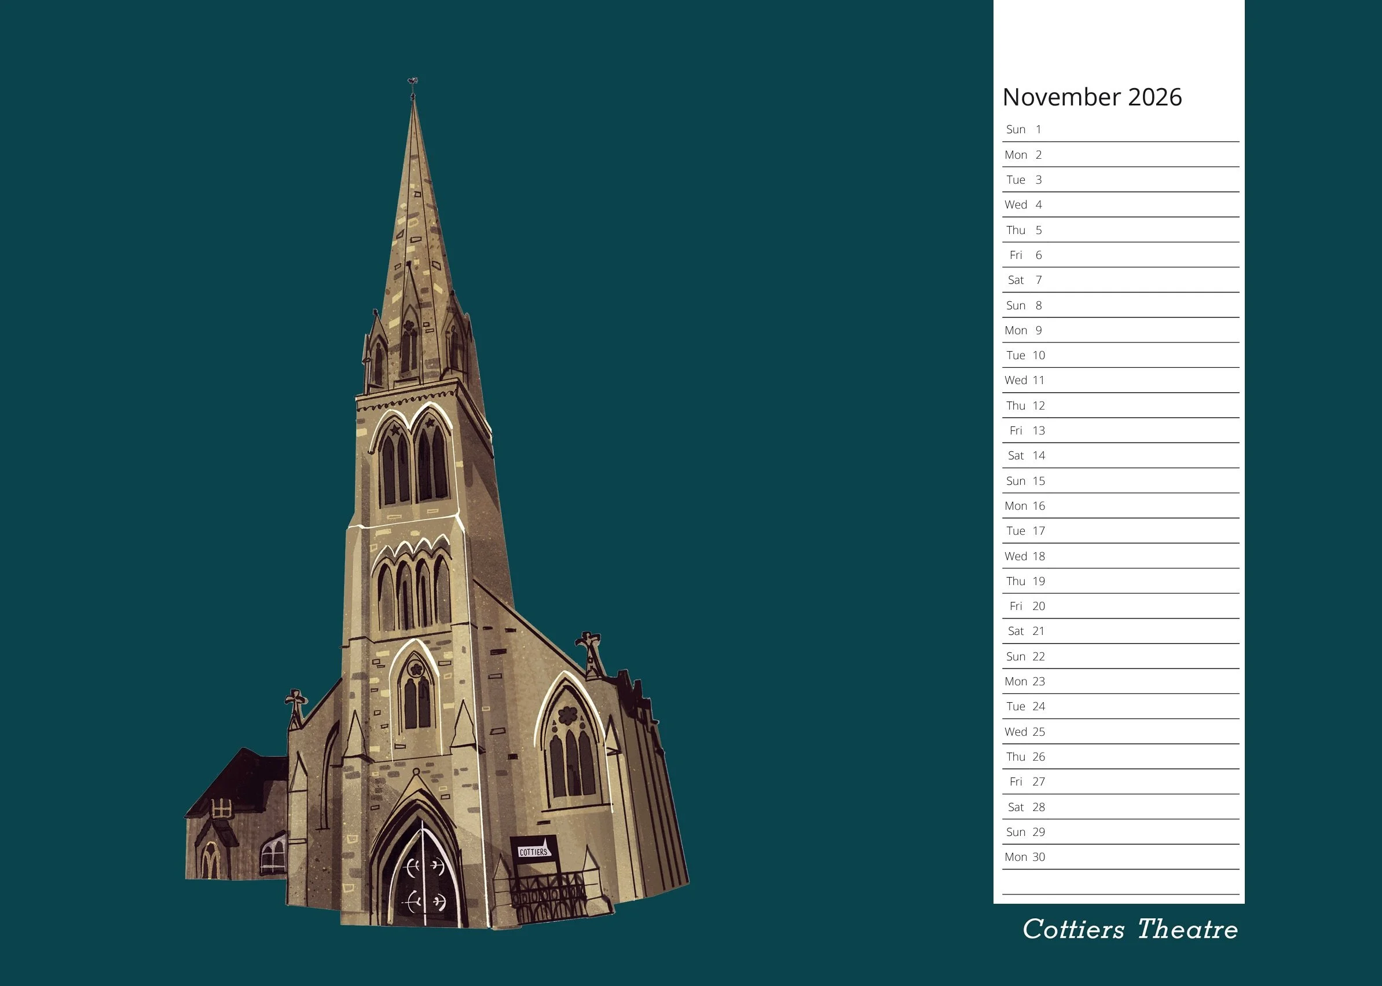The width and height of the screenshot is (1382, 986).
Task: Click the Sun 22 date row
Action: coord(1120,656)
